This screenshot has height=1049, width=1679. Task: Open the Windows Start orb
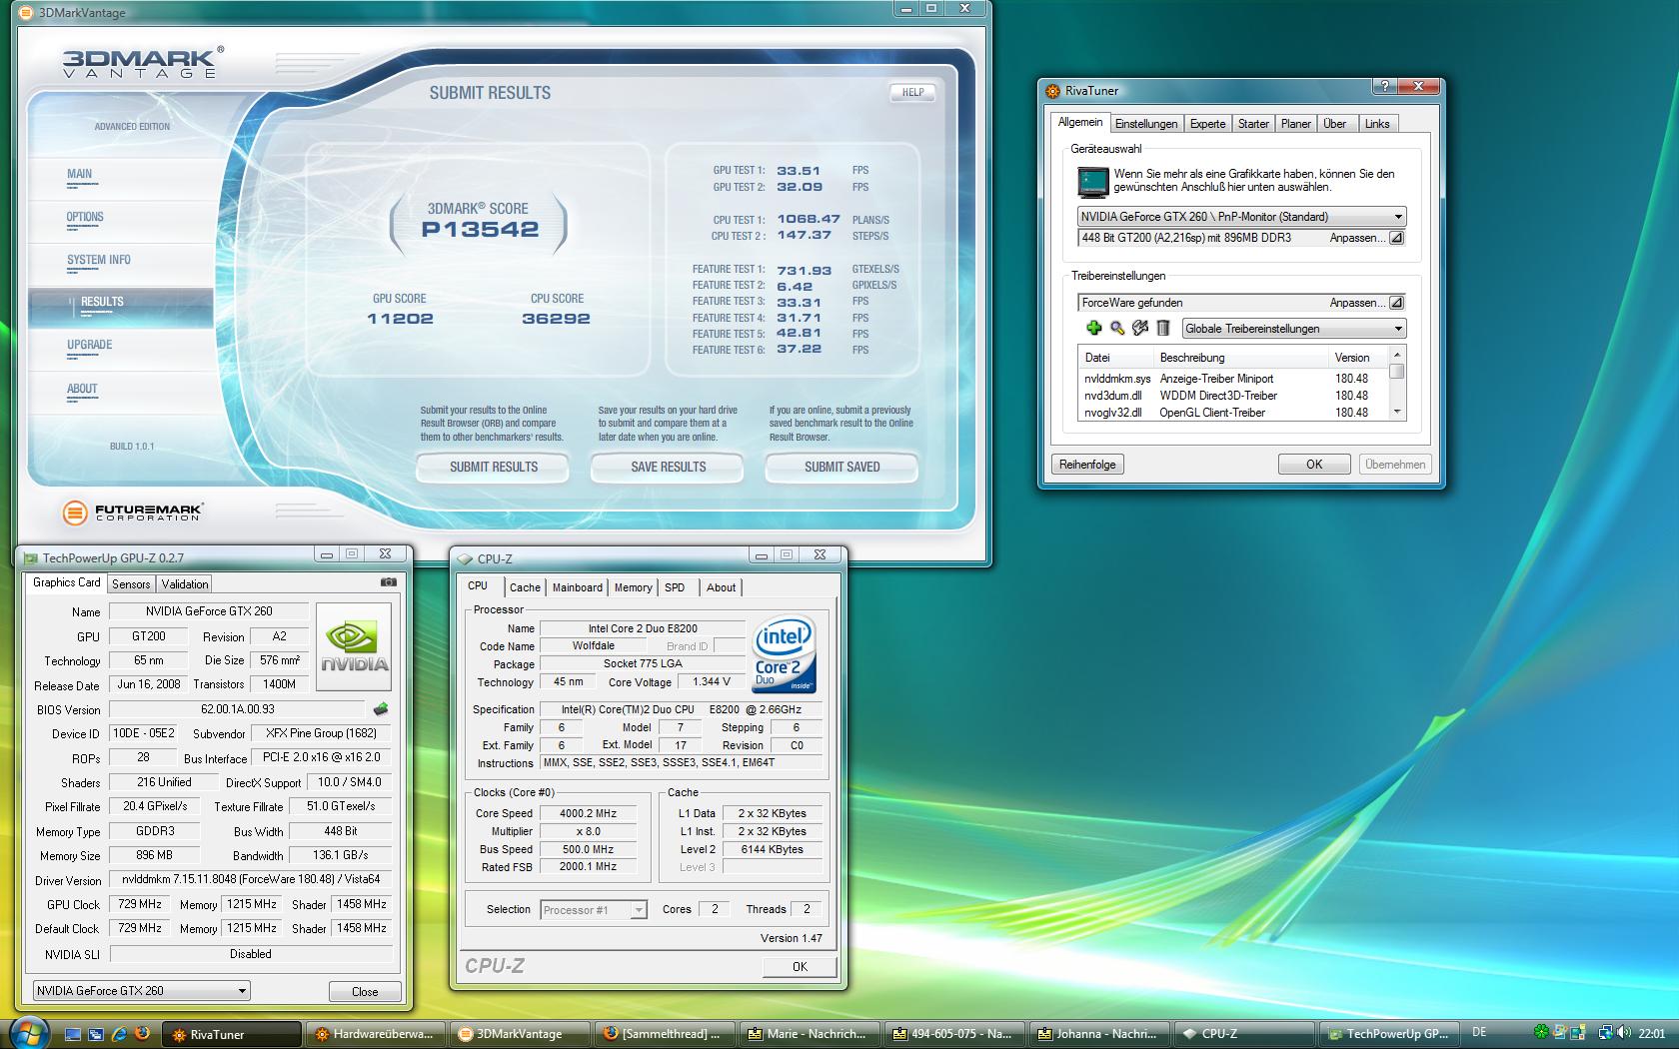pos(27,1033)
